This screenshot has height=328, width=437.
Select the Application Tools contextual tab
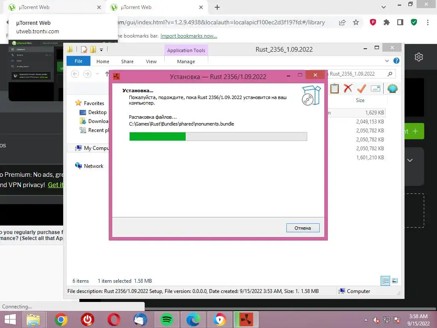(186, 50)
